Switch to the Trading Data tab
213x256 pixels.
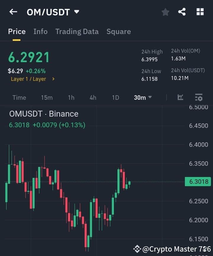tap(77, 31)
